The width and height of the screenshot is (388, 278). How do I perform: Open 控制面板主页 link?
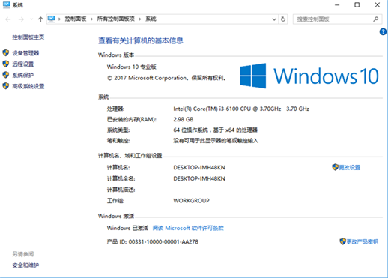pos(28,37)
